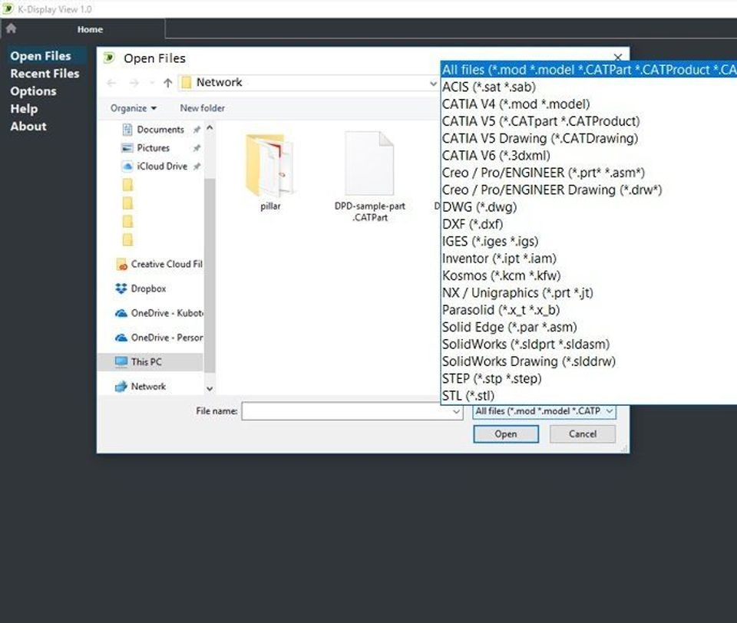Open Help in sidebar
The height and width of the screenshot is (623, 737).
(x=24, y=108)
